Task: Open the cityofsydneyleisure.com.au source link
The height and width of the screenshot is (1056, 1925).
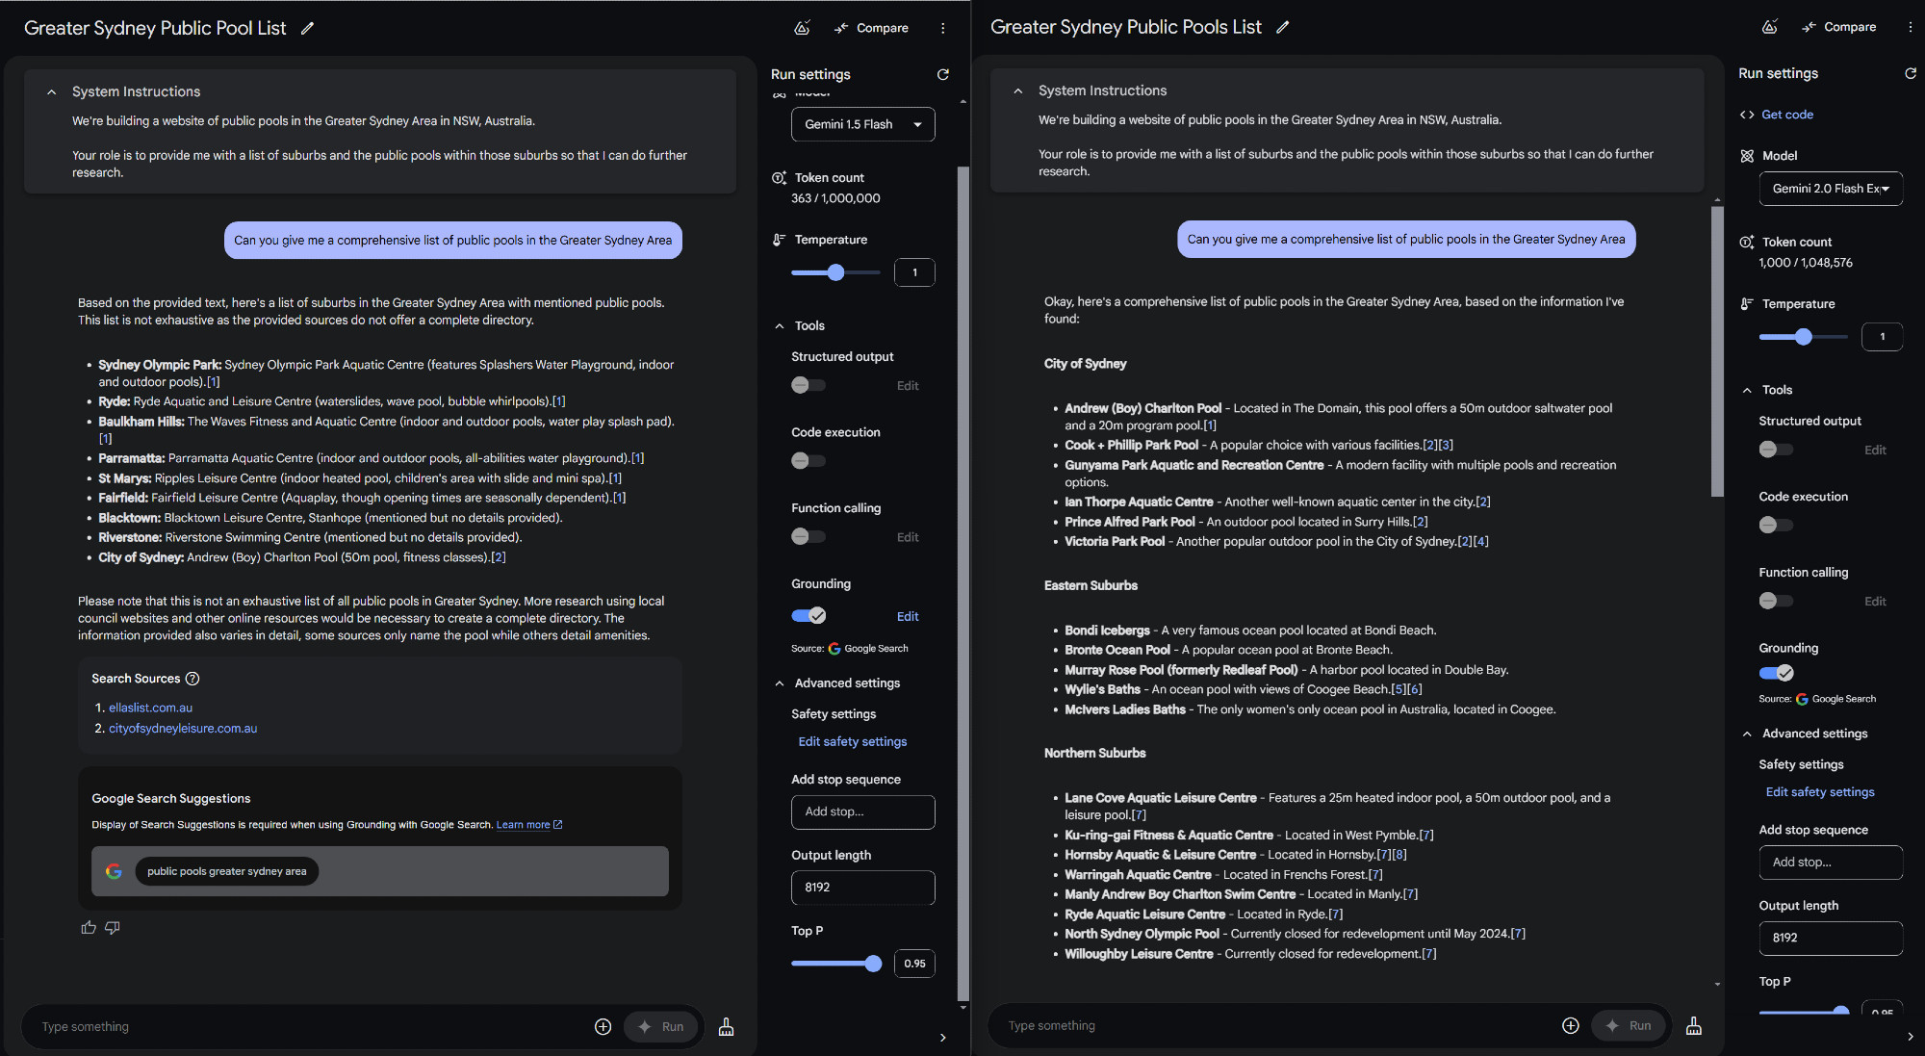Action: coord(183,729)
